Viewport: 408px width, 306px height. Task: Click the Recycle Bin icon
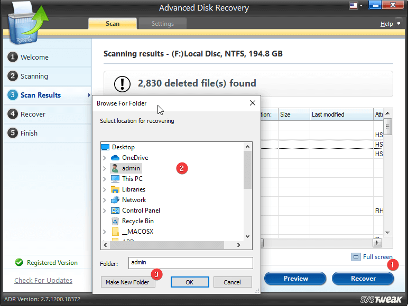[x=115, y=221]
